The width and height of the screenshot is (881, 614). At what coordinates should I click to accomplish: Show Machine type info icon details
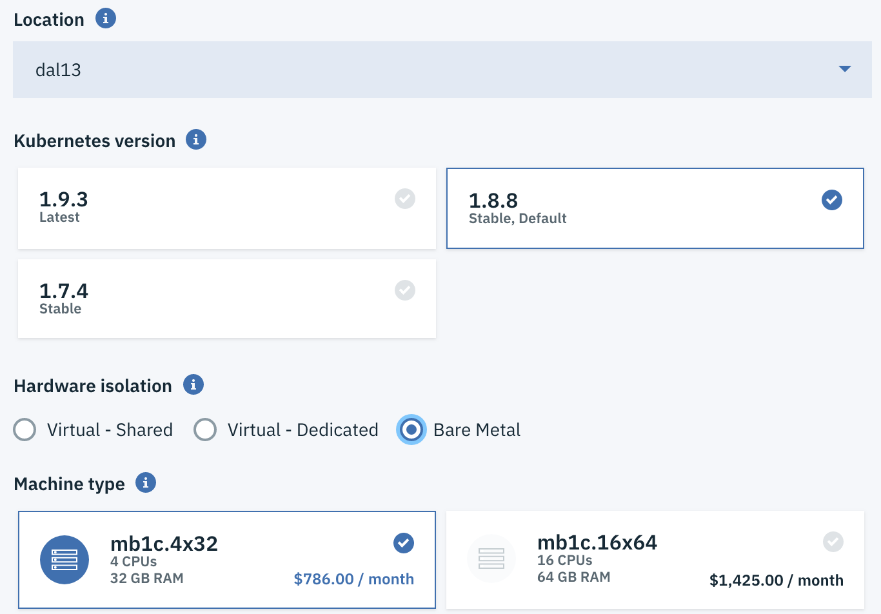tap(146, 482)
